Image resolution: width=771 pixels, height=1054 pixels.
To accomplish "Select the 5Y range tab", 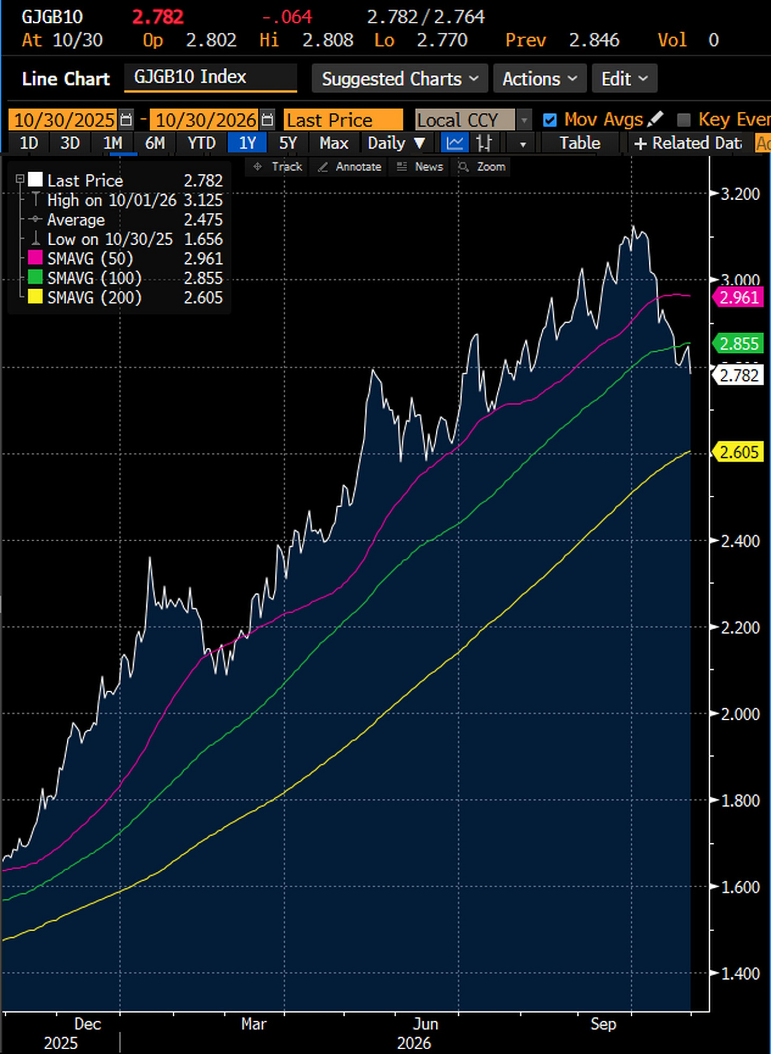I will (288, 143).
